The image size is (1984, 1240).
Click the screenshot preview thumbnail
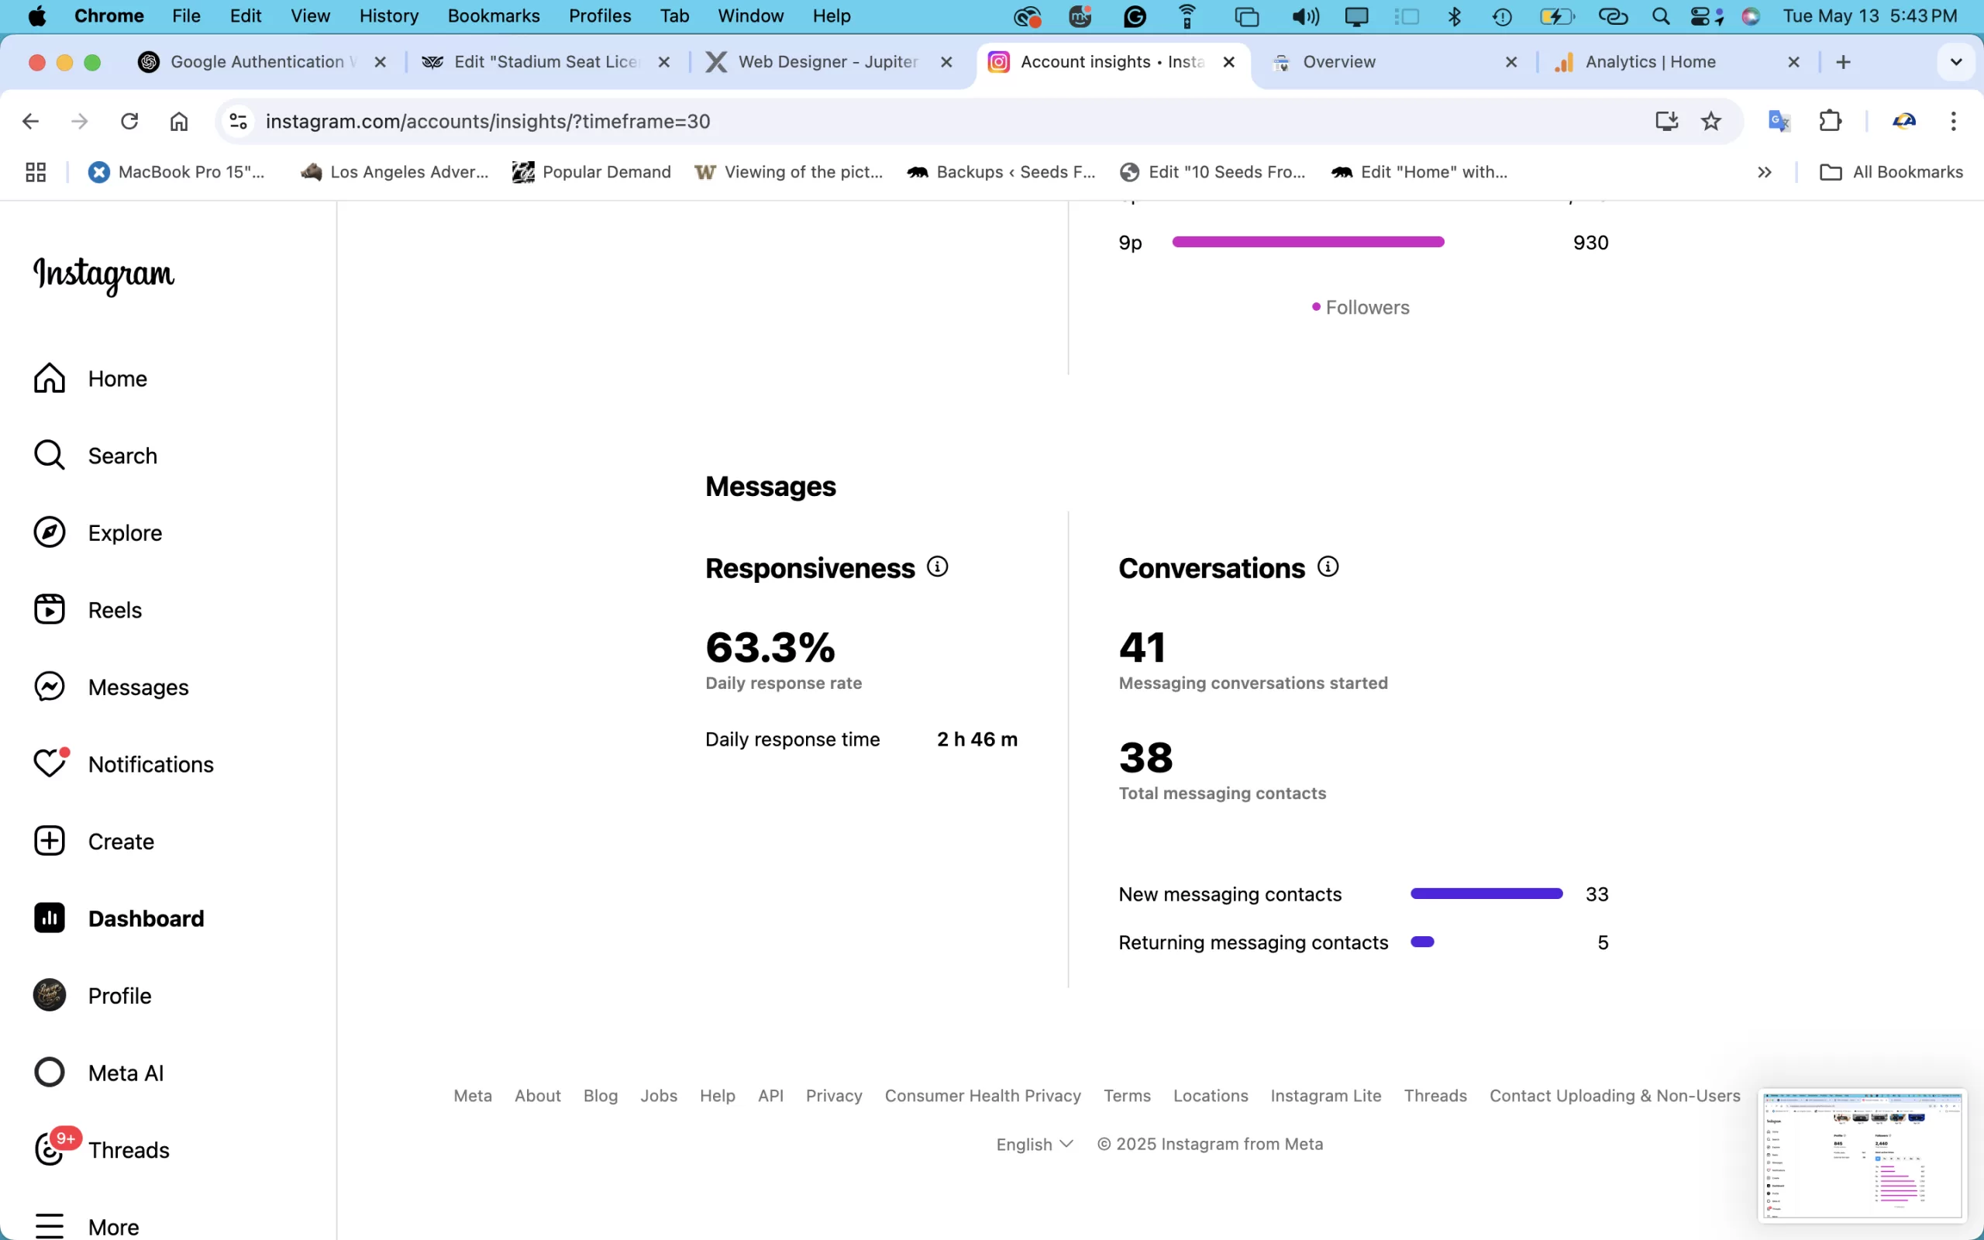pos(1861,1154)
